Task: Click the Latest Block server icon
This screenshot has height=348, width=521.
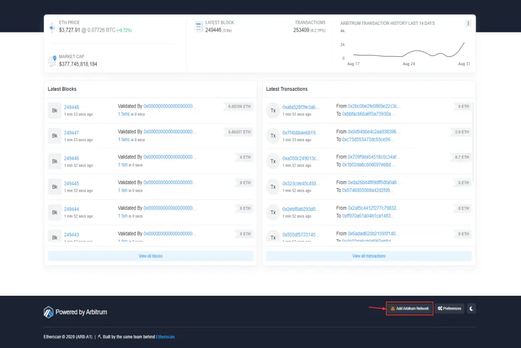Action: (198, 26)
